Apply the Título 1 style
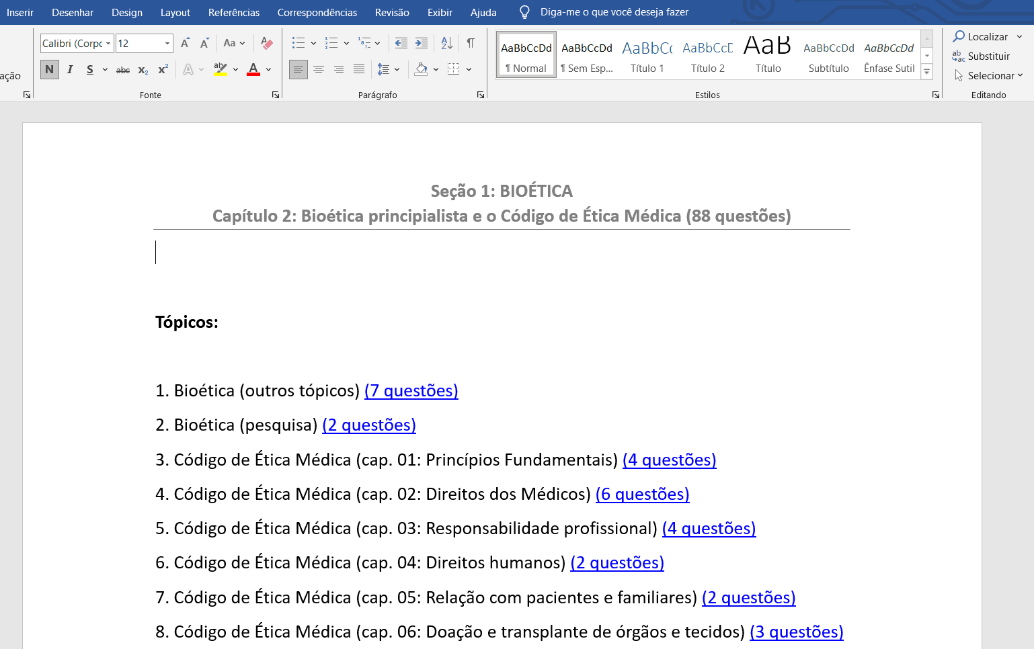Image resolution: width=1034 pixels, height=649 pixels. click(647, 55)
